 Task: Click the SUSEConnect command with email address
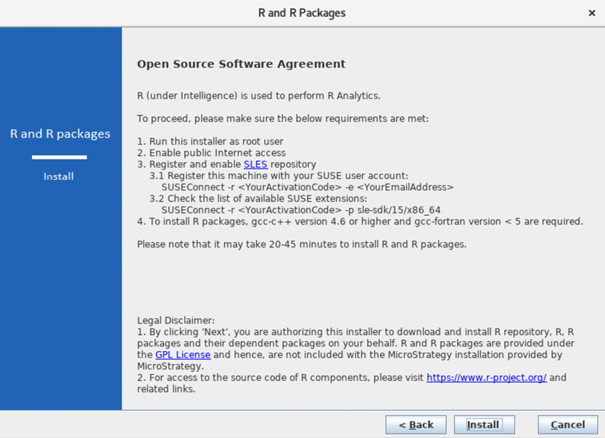[307, 187]
